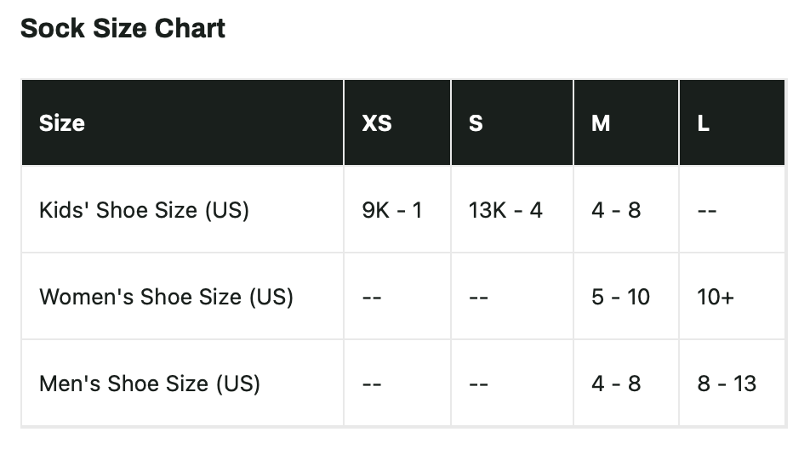Select the Size column header
The width and height of the screenshot is (810, 449).
click(x=182, y=122)
